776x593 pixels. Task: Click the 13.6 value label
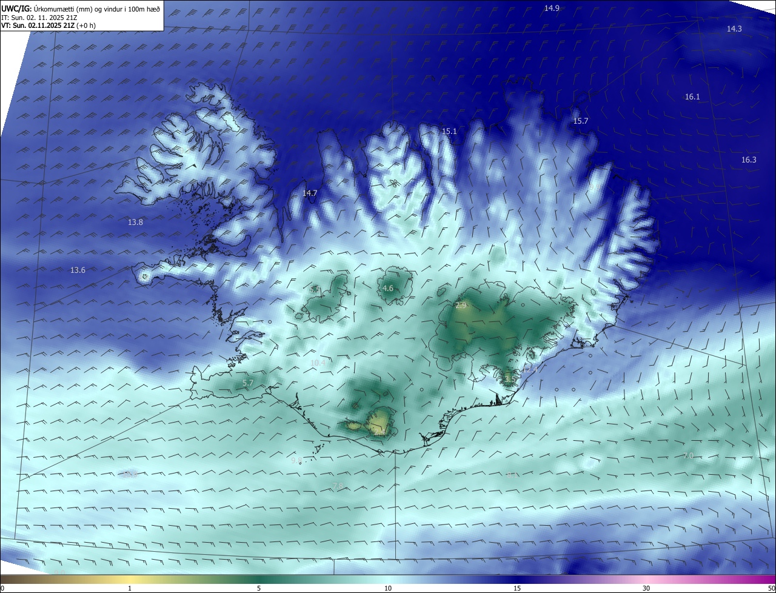tap(78, 270)
